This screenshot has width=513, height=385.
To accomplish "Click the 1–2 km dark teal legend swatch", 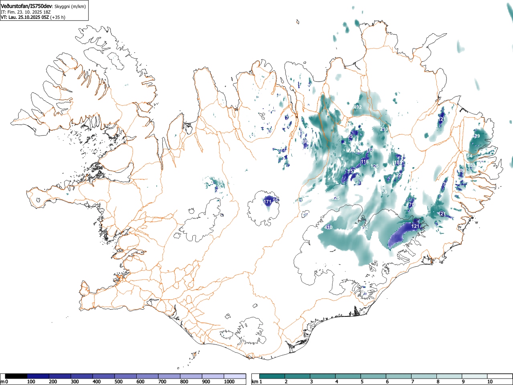I will (272, 376).
